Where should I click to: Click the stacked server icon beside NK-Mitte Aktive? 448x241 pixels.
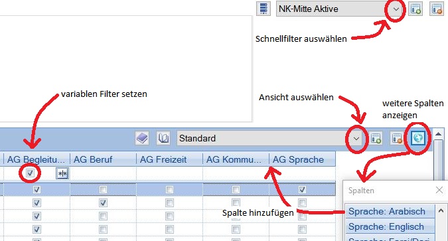point(263,9)
